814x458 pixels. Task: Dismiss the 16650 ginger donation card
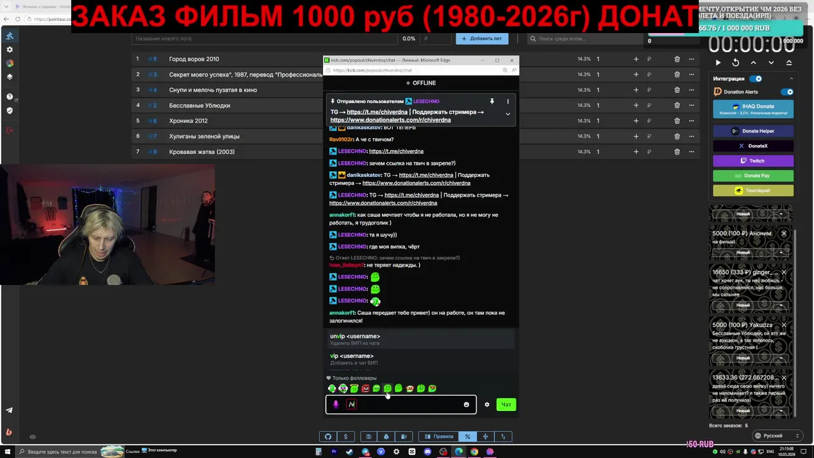[783, 272]
